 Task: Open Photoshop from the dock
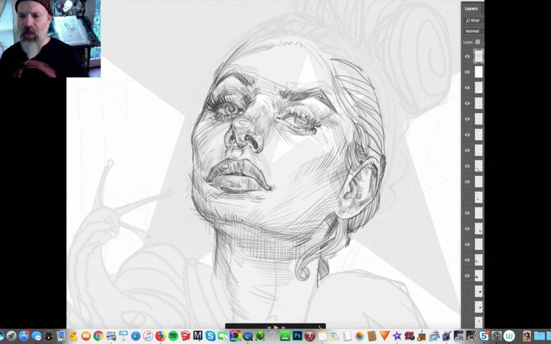pos(297,336)
